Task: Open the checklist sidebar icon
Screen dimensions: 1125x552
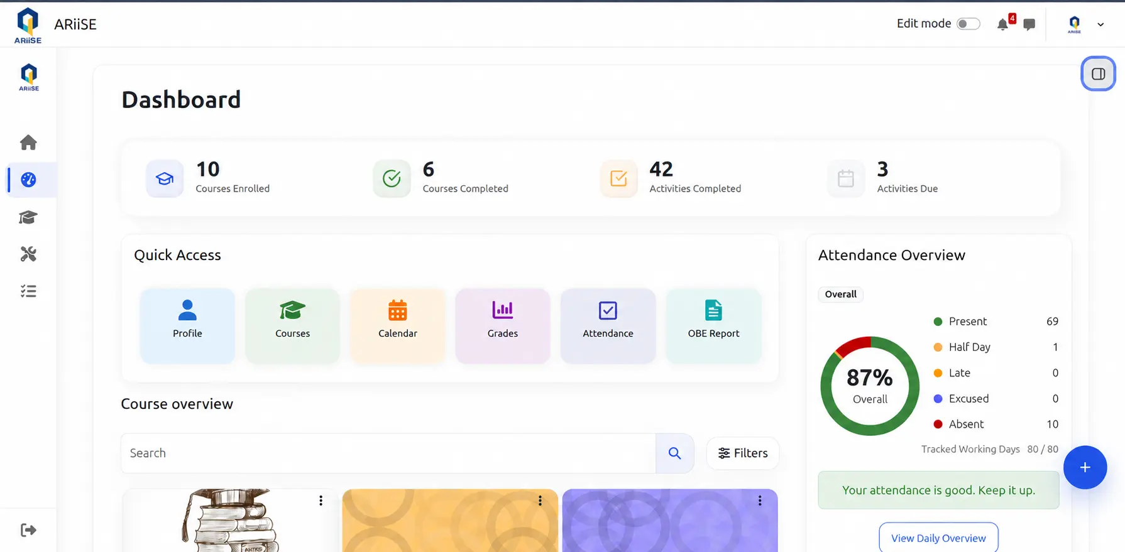Action: coord(28,291)
